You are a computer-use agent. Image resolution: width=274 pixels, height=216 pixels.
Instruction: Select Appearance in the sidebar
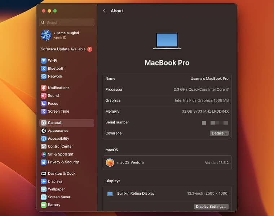point(58,131)
